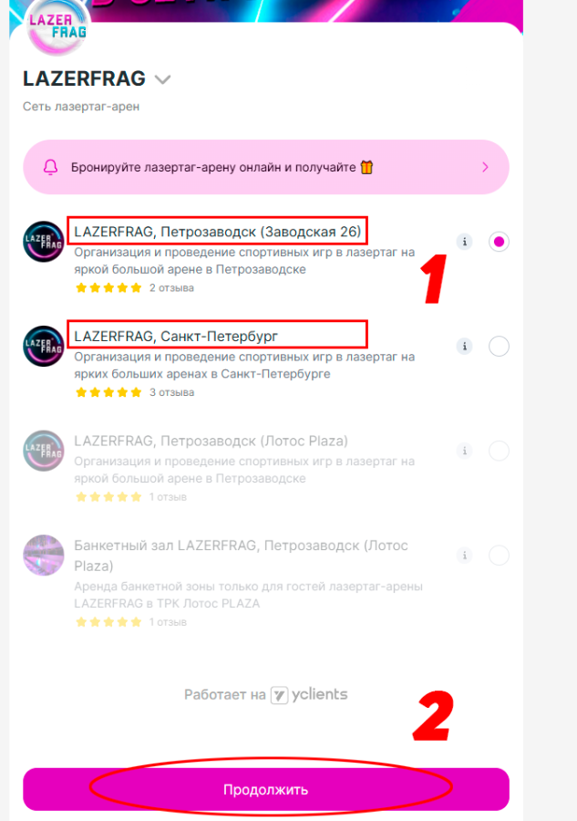Select the Банкетный зал LAZERFRAG radio button
Screen dimensions: 577x821
click(x=499, y=555)
